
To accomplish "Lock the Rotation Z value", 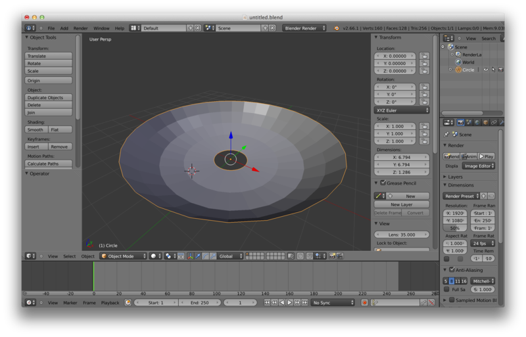I will [x=424, y=102].
